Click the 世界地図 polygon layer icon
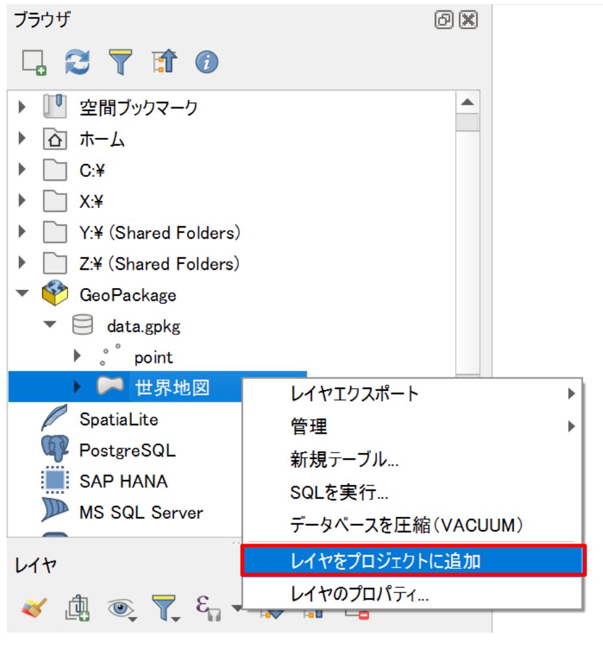Image resolution: width=603 pixels, height=645 pixels. [110, 386]
